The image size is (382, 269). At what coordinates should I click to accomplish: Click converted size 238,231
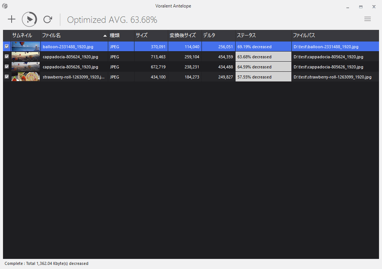[192, 67]
